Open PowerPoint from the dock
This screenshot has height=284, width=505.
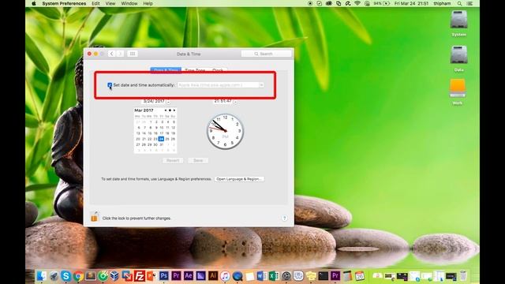tap(151, 276)
